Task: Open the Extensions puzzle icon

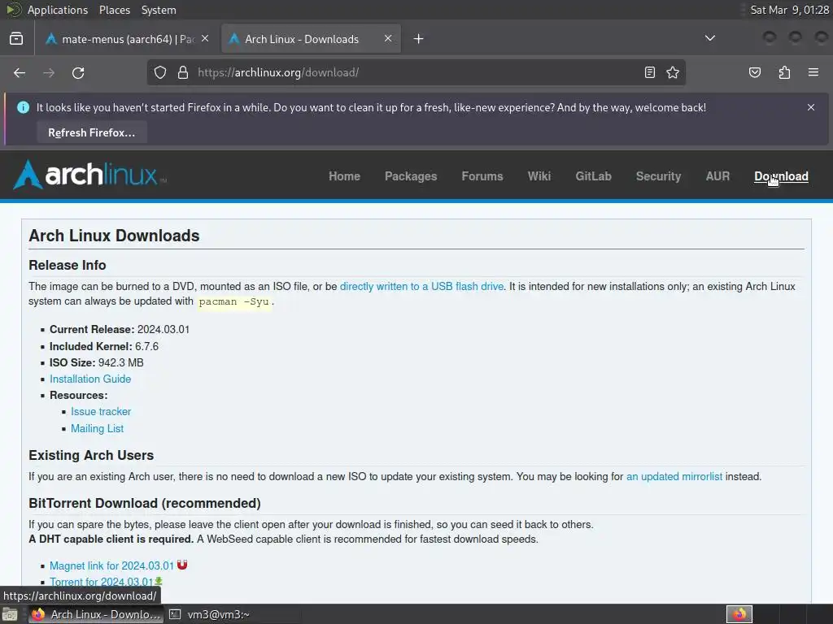Action: tap(784, 72)
